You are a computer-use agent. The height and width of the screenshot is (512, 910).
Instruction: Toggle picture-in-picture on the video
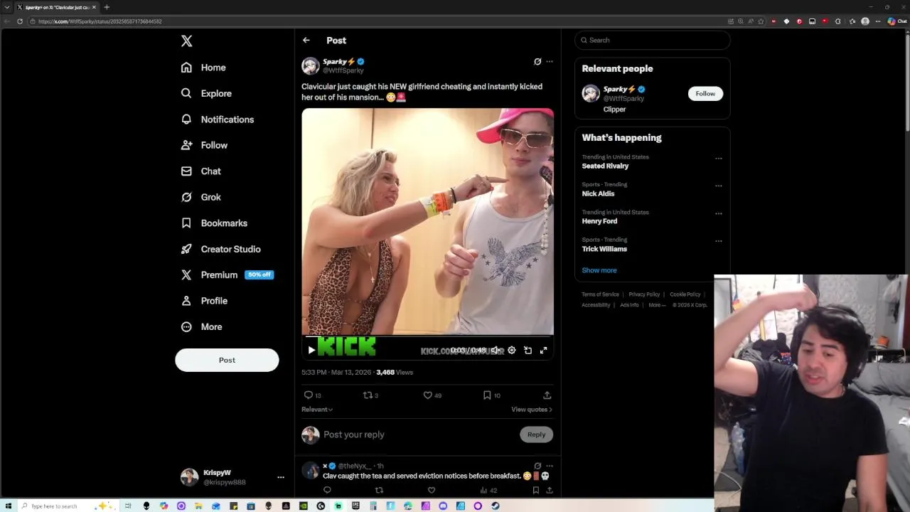528,350
